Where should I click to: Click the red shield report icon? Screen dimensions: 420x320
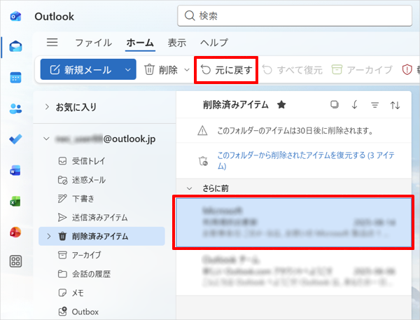(x=407, y=70)
